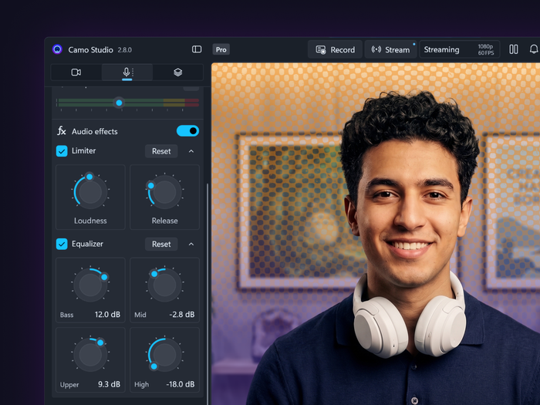Click the Mid equalizer knob

(x=164, y=285)
